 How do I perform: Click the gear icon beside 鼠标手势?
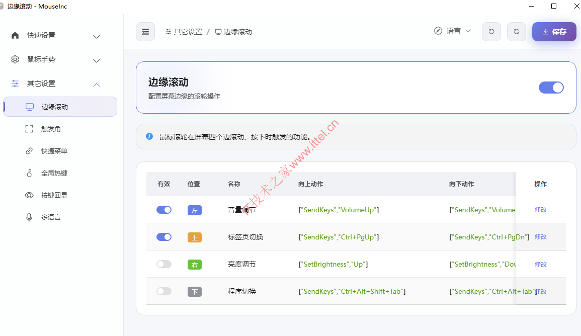click(15, 59)
